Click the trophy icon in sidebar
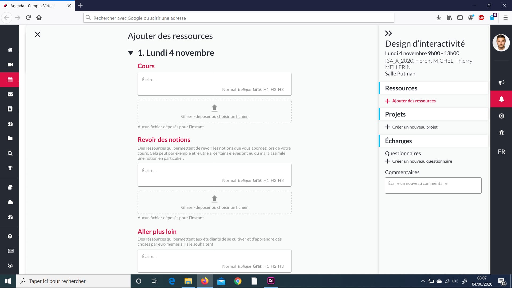Viewport: 512px width, 288px height. 10,168
